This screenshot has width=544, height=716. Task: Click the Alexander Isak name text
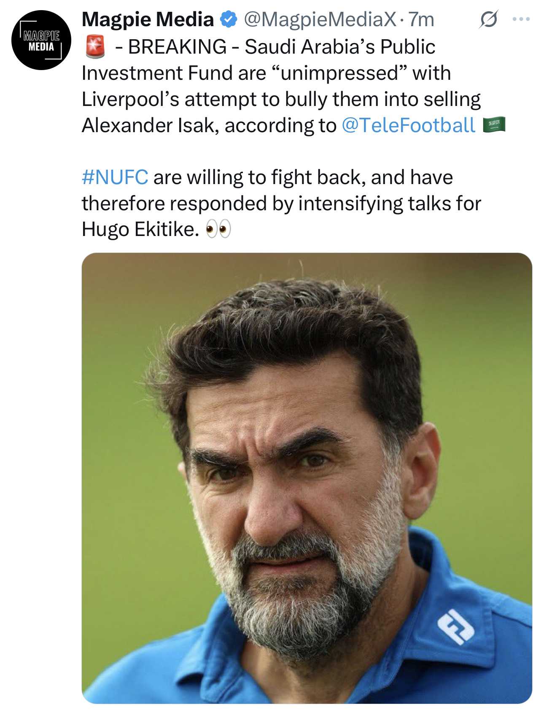tap(150, 125)
